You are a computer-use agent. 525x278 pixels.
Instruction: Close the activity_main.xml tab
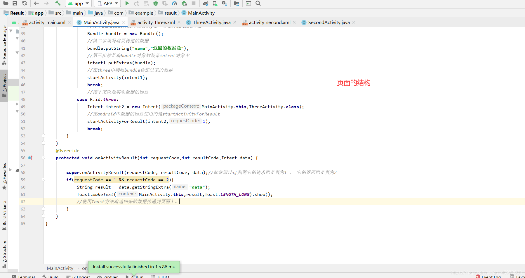pos(69,22)
